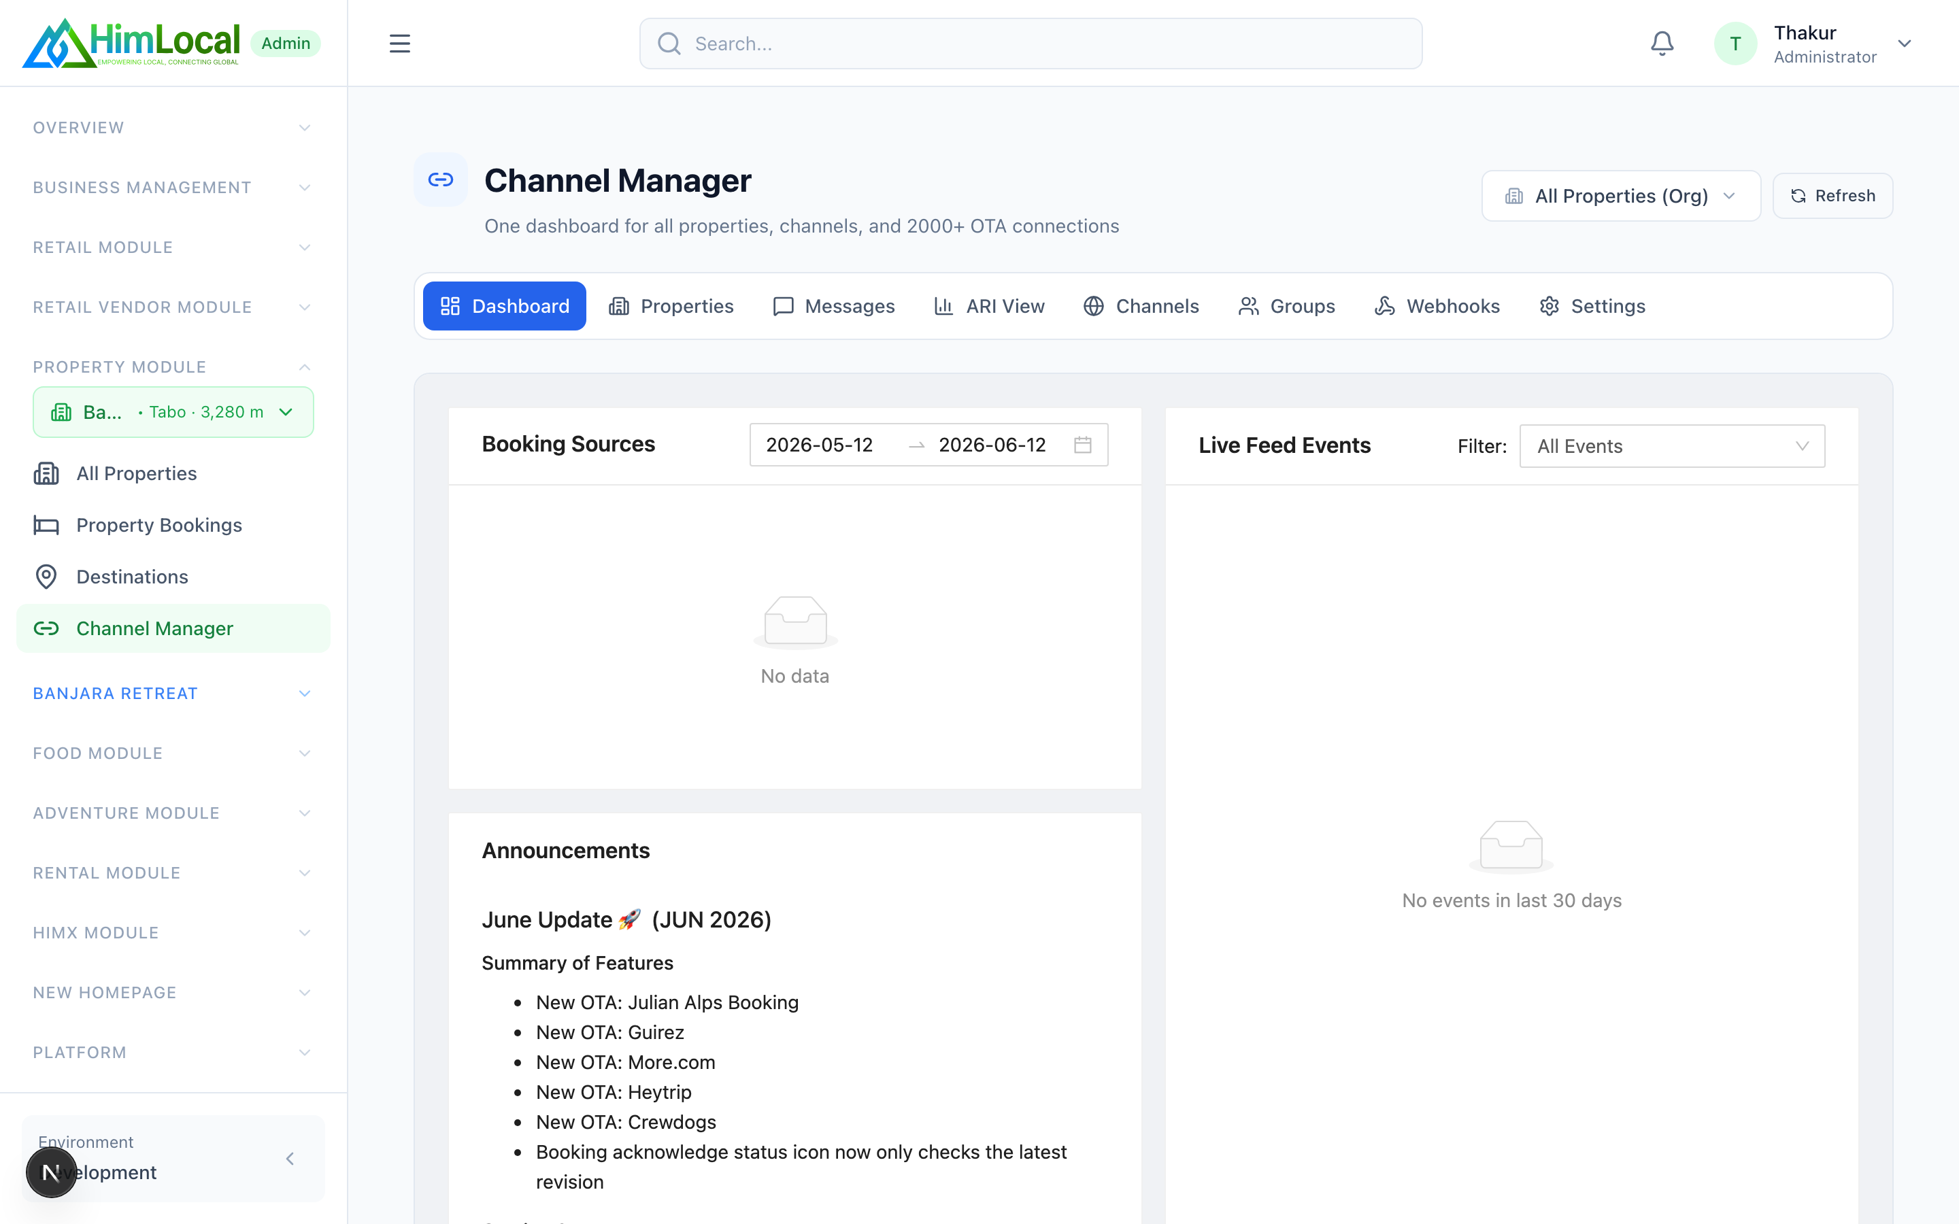Open All Properties in sidebar
Viewport: 1959px width, 1224px height.
click(173, 473)
